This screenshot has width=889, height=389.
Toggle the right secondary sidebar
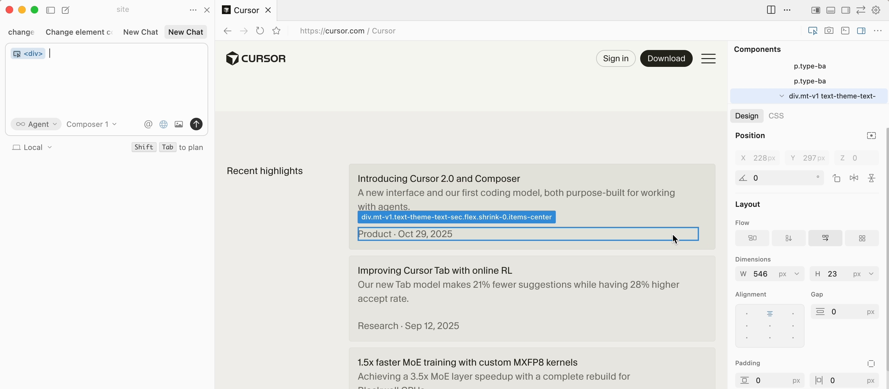click(846, 10)
